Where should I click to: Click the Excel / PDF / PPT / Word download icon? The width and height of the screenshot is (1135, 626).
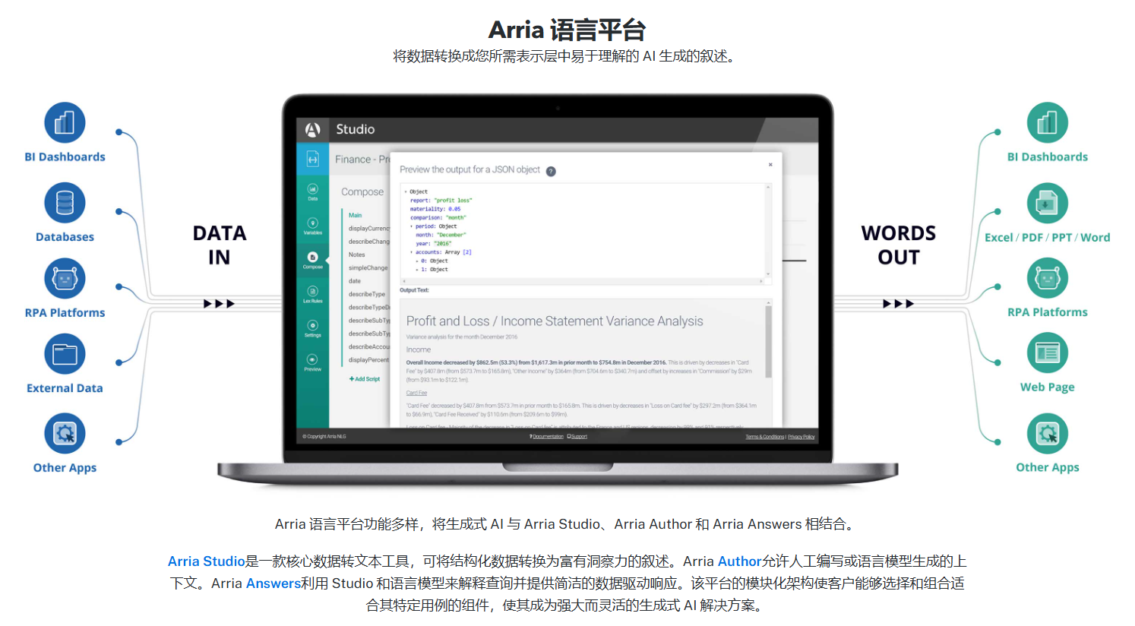pyautogui.click(x=1047, y=203)
